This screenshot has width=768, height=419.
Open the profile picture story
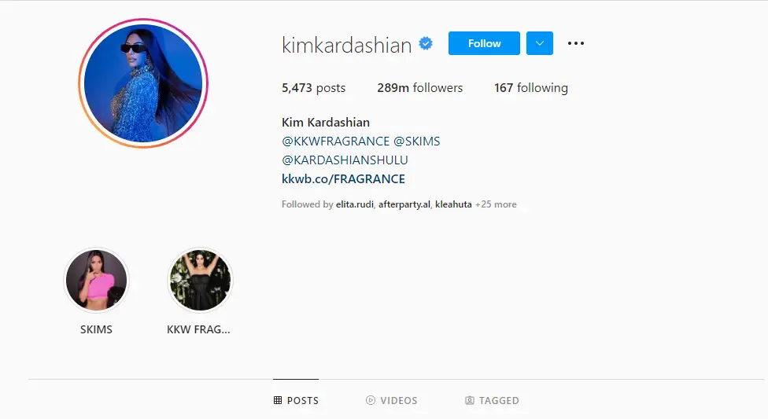143,83
